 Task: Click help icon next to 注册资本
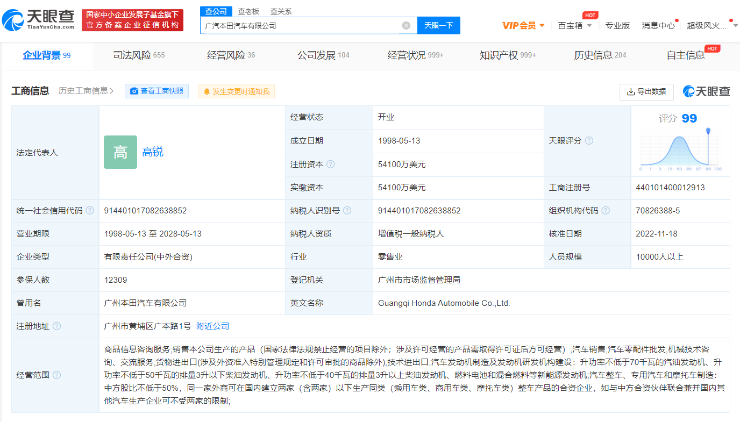click(x=331, y=164)
